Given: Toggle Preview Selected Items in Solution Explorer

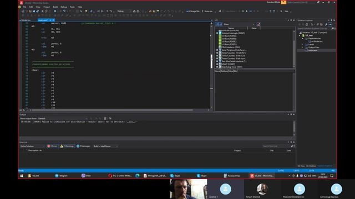Looking at the screenshot, I should (x=331, y=24).
